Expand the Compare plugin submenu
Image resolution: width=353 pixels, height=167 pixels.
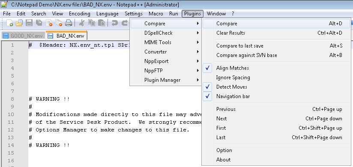point(166,24)
